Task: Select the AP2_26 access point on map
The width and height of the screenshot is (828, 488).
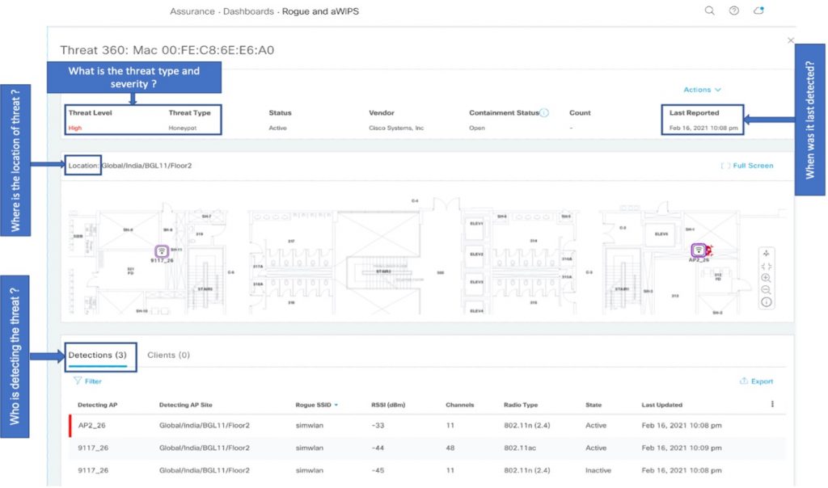Action: coord(697,250)
